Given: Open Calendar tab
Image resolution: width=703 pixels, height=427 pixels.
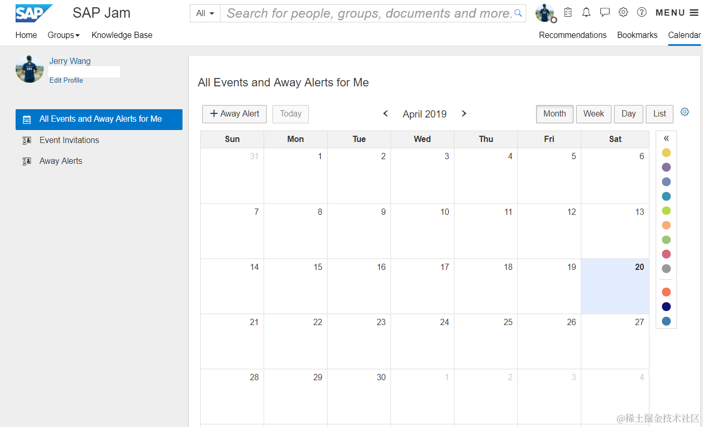Looking at the screenshot, I should (x=684, y=35).
